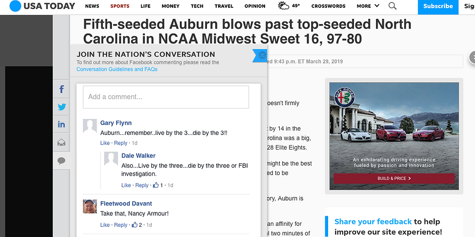
Task: Open Conversation Guidelines and FAQs link
Action: click(x=117, y=69)
